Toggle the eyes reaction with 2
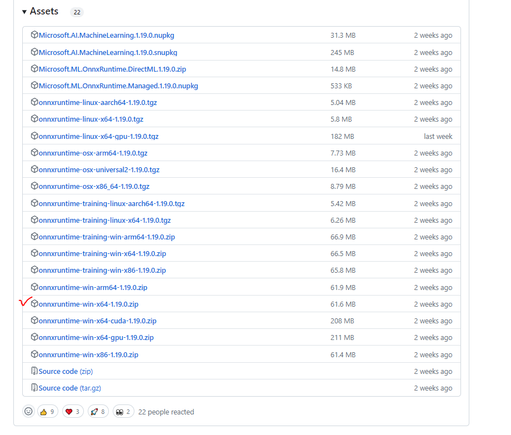511x435 pixels. pyautogui.click(x=123, y=412)
